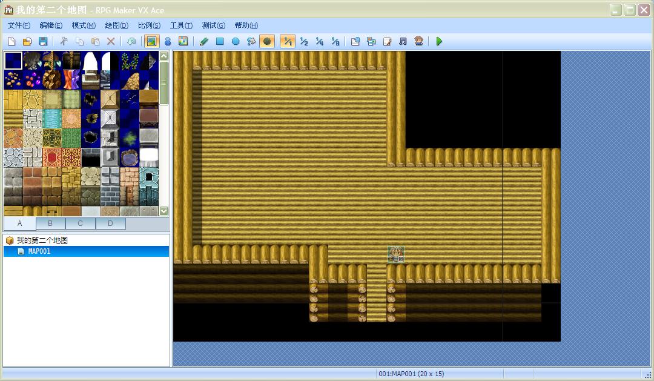
Task: Open the Database editor
Action: (355, 41)
